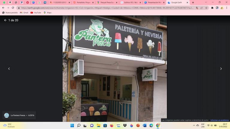Launch PowerPoint from the taskbar

tap(138, 125)
